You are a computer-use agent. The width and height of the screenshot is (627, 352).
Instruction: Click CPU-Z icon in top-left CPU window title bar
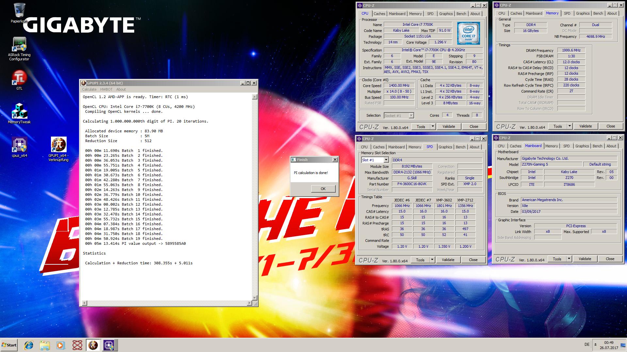coord(360,6)
